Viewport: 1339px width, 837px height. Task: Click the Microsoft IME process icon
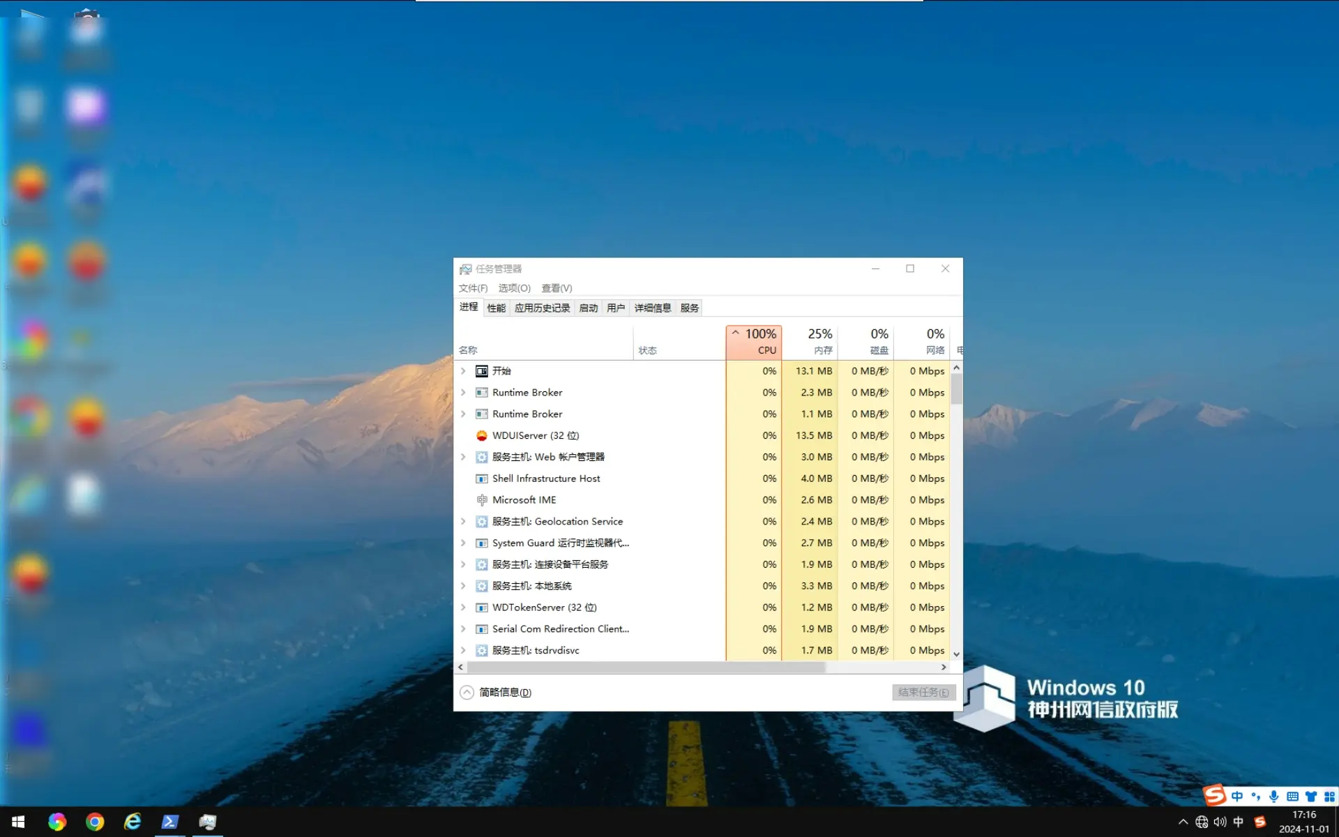click(x=481, y=500)
